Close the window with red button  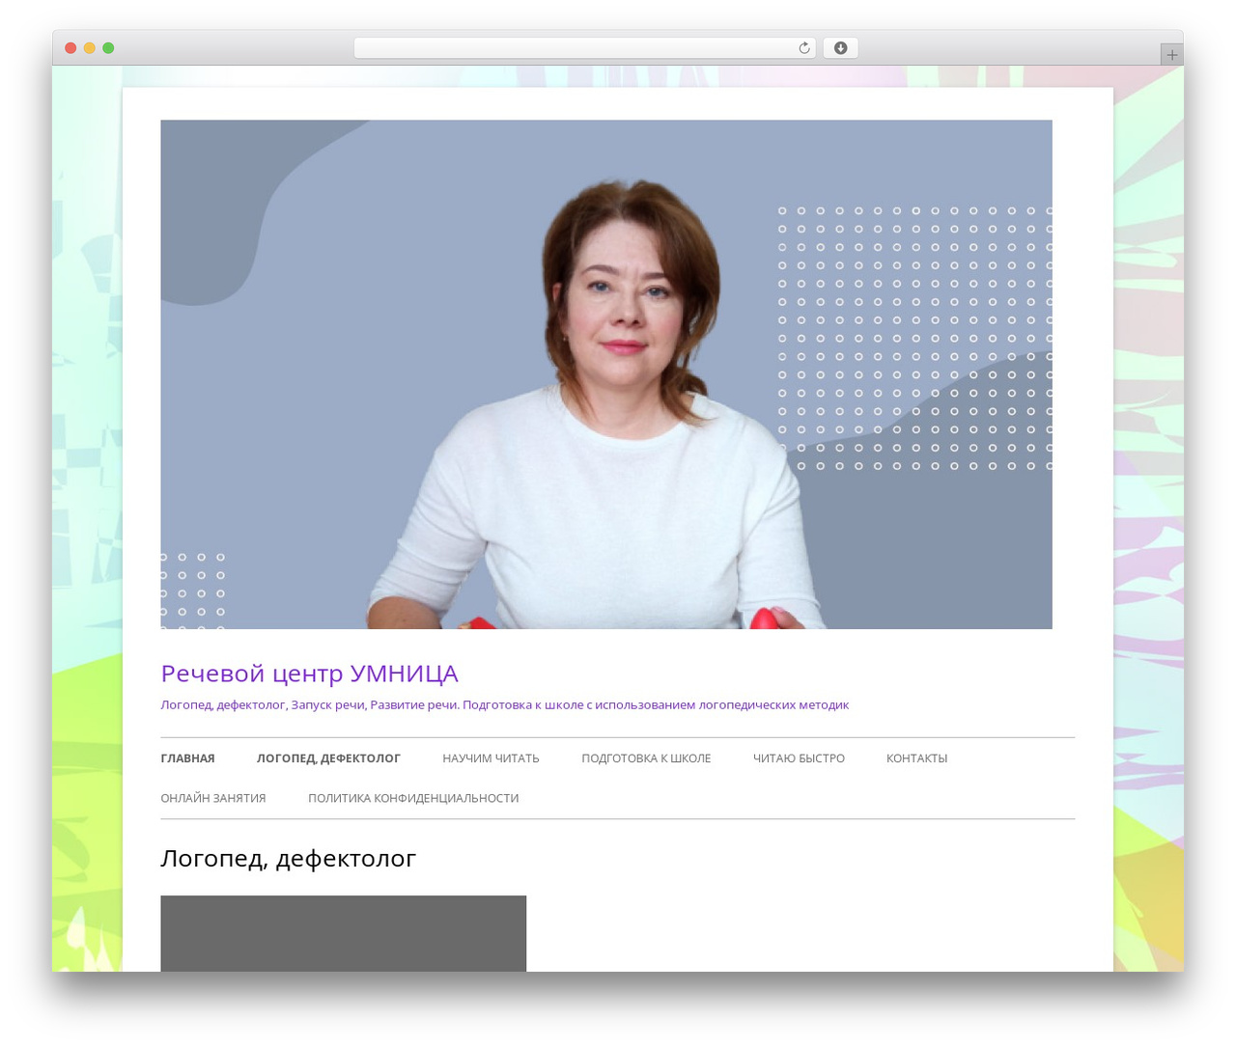pos(70,48)
